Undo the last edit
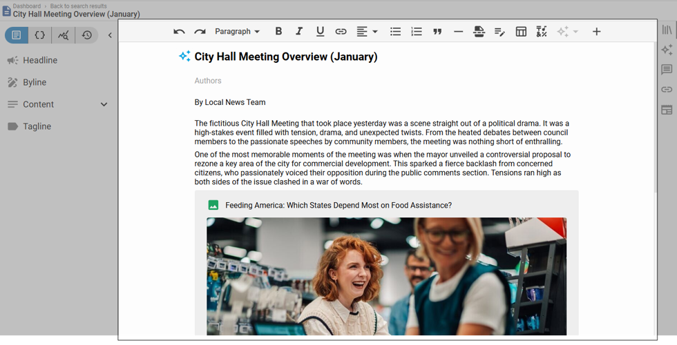The image size is (677, 345). click(x=179, y=32)
